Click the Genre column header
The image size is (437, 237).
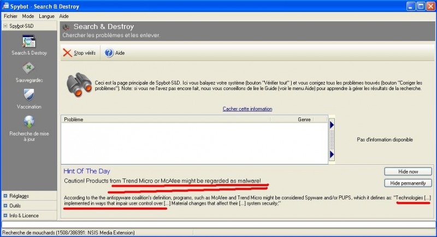(292, 119)
